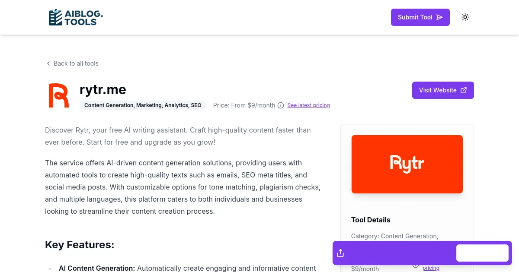Click the Visit Website button
The height and width of the screenshot is (272, 519).
[x=442, y=90]
